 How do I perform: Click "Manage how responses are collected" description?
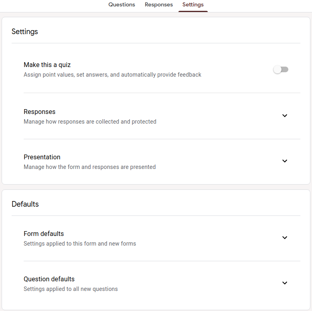click(x=90, y=122)
